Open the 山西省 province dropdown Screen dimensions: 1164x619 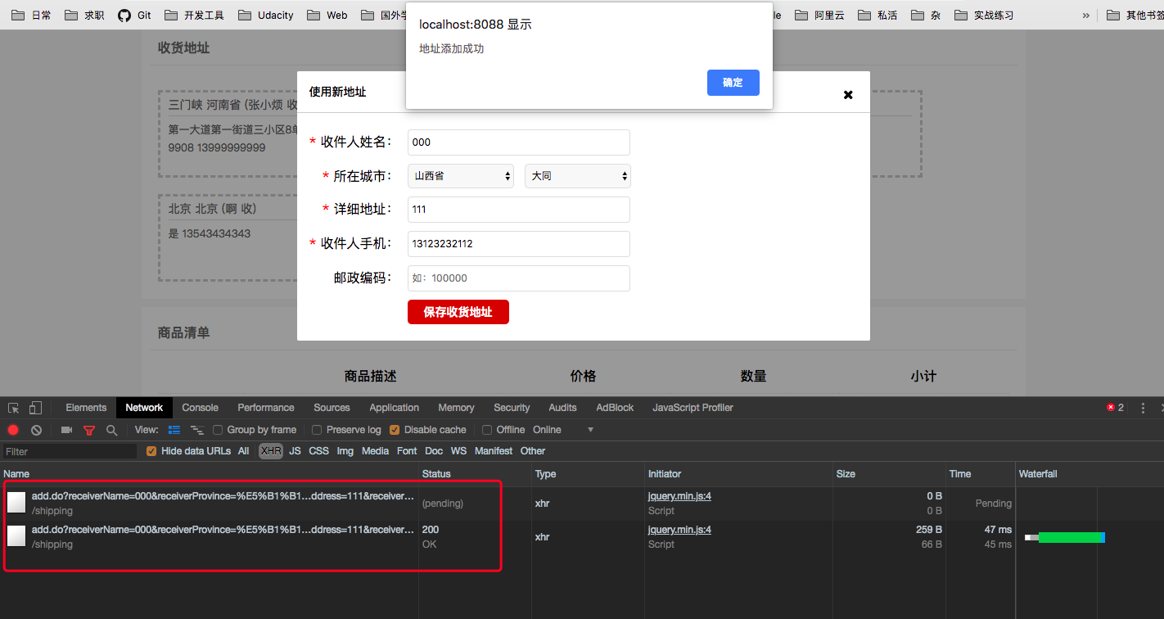460,175
